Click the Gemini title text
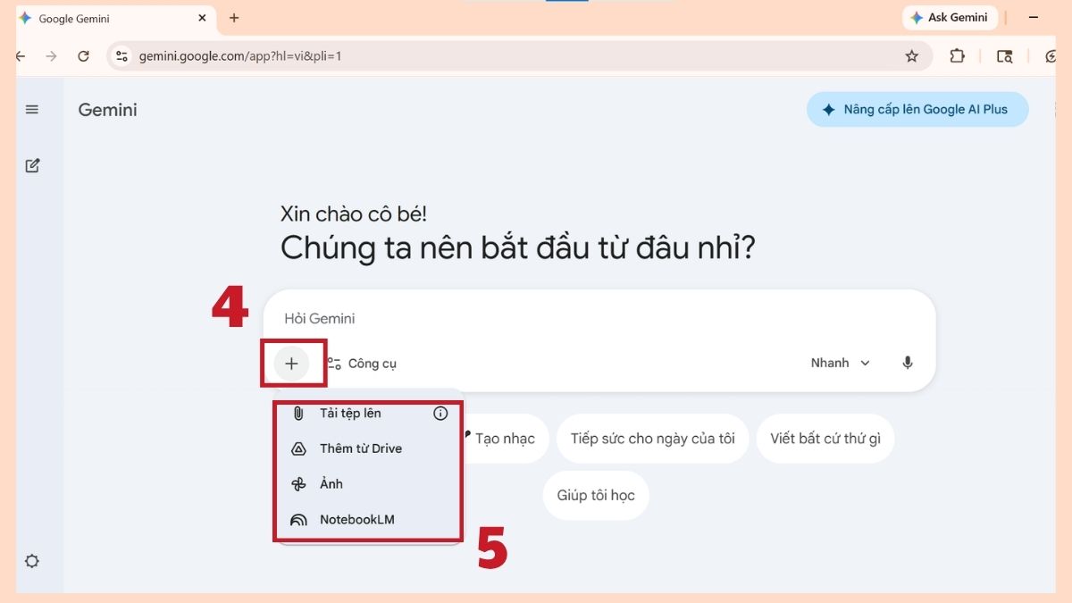Image resolution: width=1072 pixels, height=603 pixels. tap(108, 110)
